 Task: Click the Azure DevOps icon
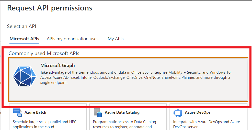178,112
